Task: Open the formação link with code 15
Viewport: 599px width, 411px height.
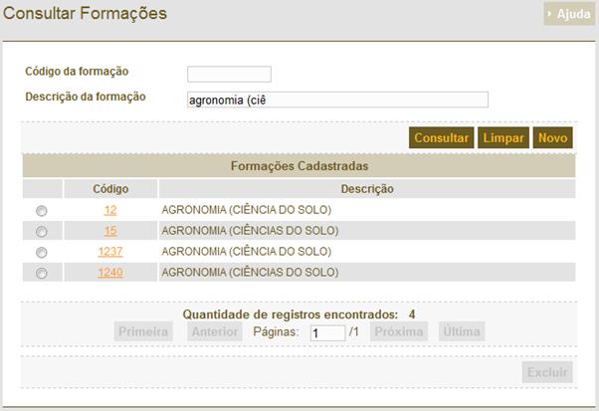Action: (x=110, y=231)
